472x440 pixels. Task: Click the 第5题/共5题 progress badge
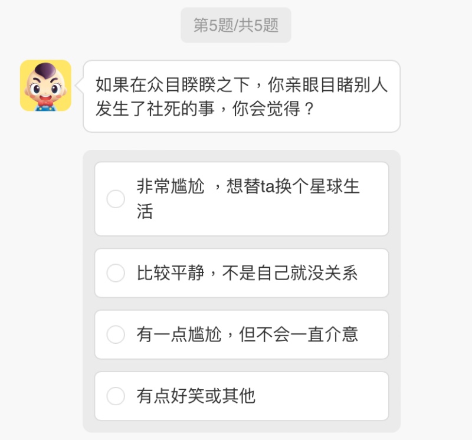236,25
